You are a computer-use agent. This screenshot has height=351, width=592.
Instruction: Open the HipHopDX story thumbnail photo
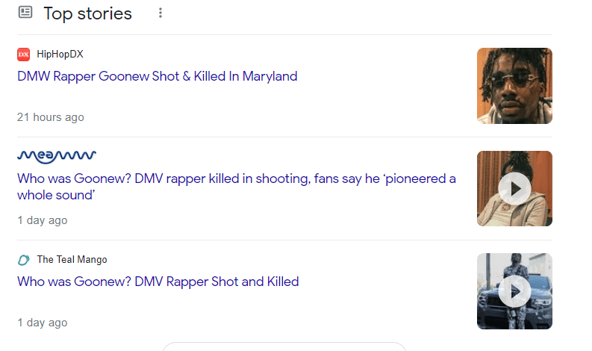514,85
